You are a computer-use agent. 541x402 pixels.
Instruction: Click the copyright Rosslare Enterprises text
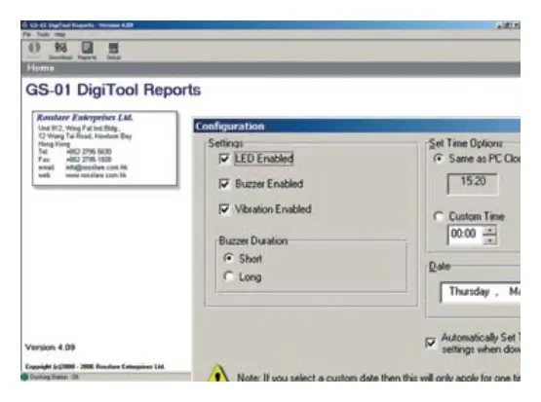coord(95,367)
